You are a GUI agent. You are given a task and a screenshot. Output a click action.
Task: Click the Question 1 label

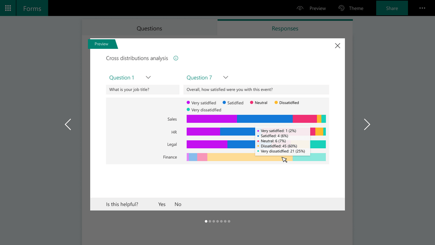click(x=121, y=78)
